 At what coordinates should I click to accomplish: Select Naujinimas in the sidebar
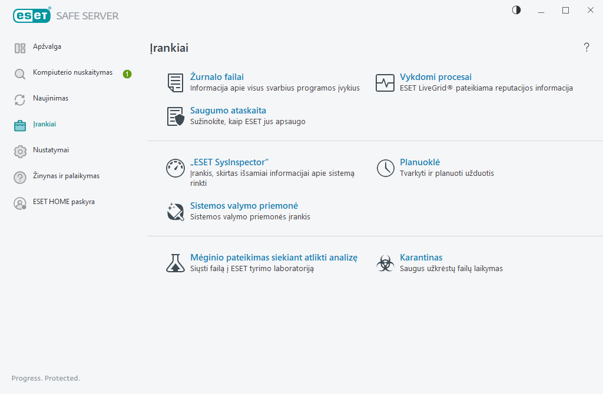(x=51, y=98)
